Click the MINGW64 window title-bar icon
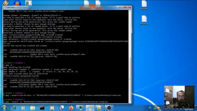The image size is (197, 111). (5, 8)
